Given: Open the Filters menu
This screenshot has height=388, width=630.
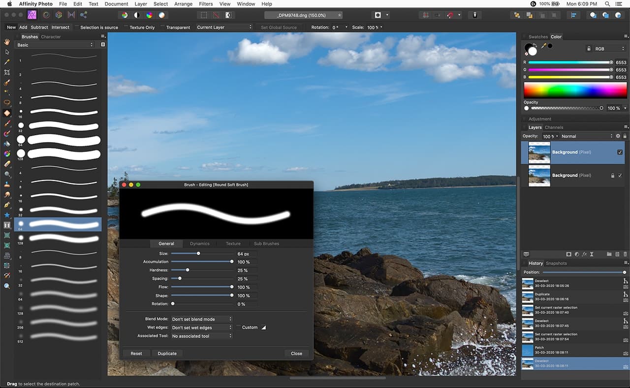Looking at the screenshot, I should pos(206,4).
